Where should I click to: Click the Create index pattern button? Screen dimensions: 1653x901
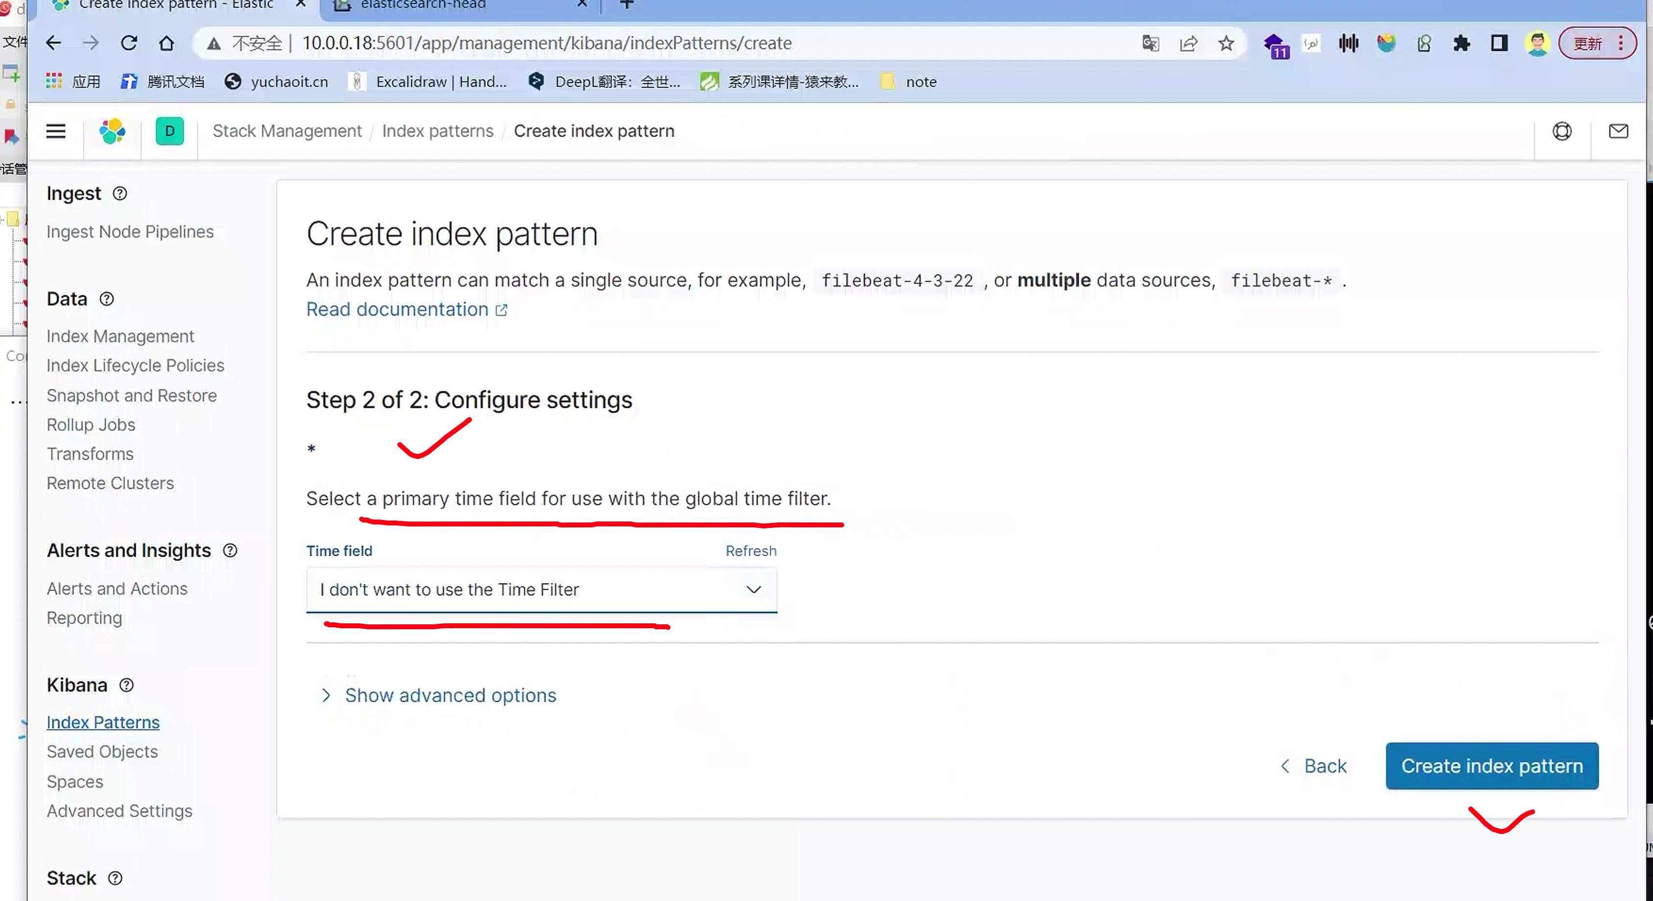coord(1491,766)
